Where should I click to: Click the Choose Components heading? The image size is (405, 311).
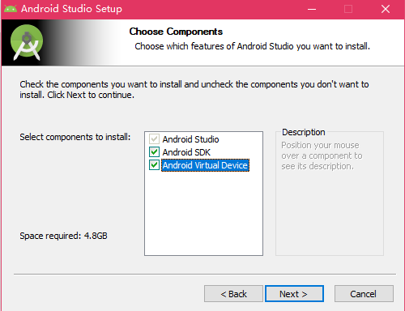click(176, 32)
